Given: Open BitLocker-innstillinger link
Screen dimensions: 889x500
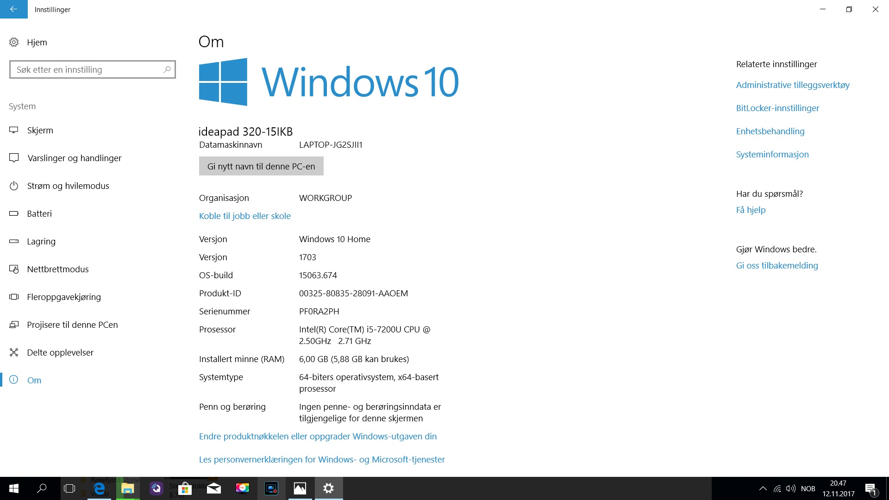Looking at the screenshot, I should click(777, 108).
